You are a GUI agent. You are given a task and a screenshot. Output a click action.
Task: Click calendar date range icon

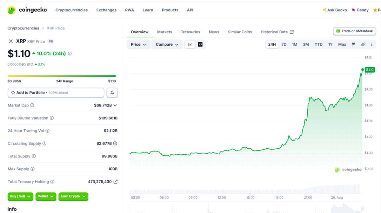(353, 44)
